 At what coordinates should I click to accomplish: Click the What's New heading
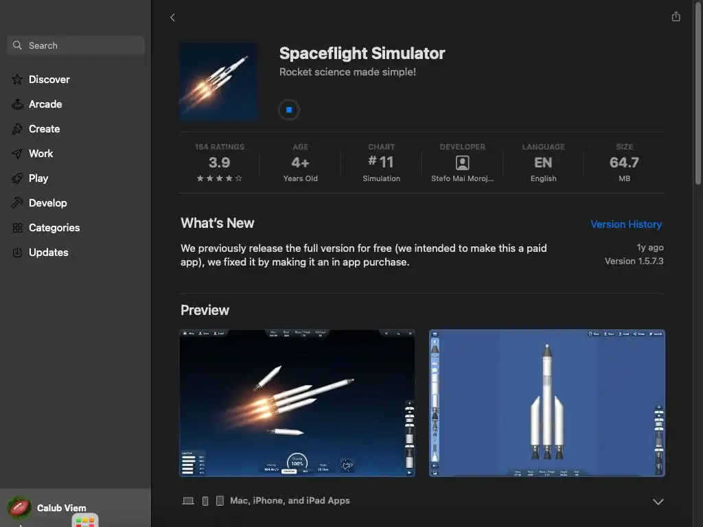(x=218, y=223)
